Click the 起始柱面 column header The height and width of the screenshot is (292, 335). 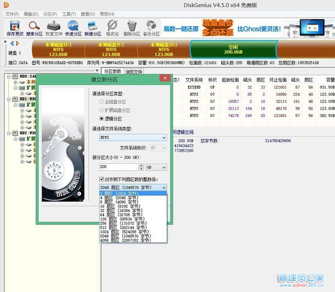tap(230, 80)
